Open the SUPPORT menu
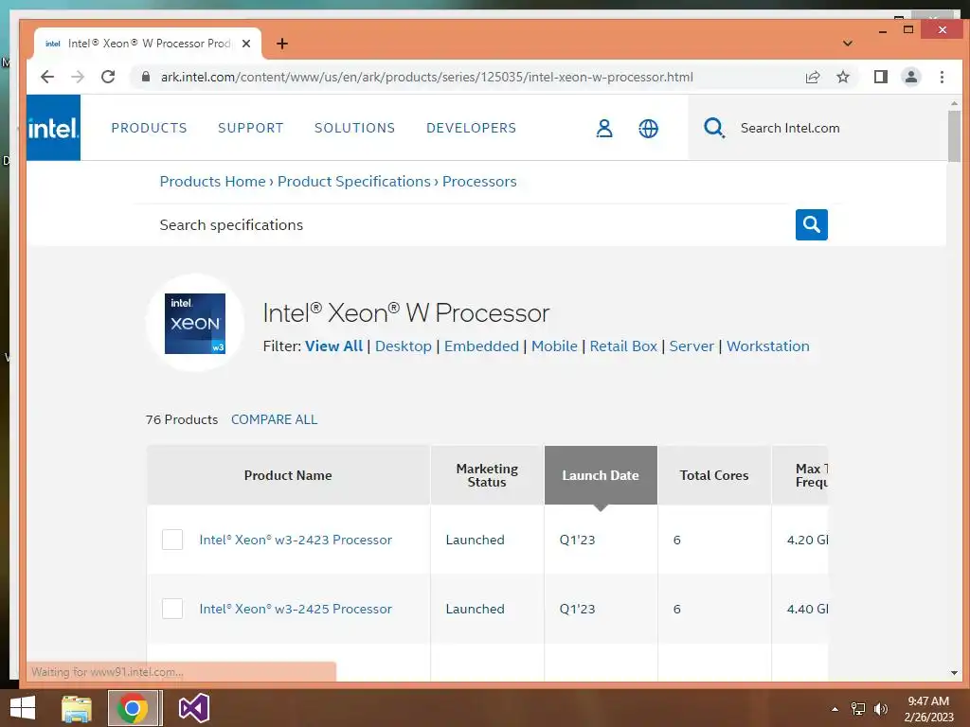The height and width of the screenshot is (727, 970). [250, 128]
